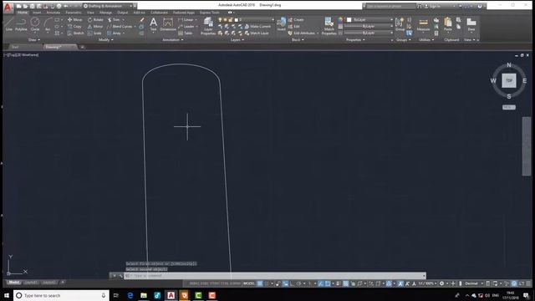Toggle hardware acceleration in status bar
The height and width of the screenshot is (301, 535).
[x=514, y=283]
